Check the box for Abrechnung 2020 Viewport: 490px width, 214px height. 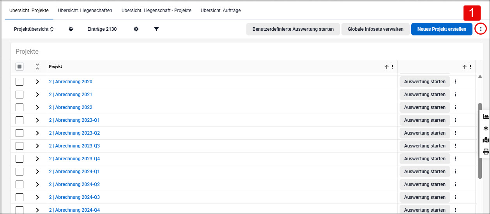click(x=19, y=82)
